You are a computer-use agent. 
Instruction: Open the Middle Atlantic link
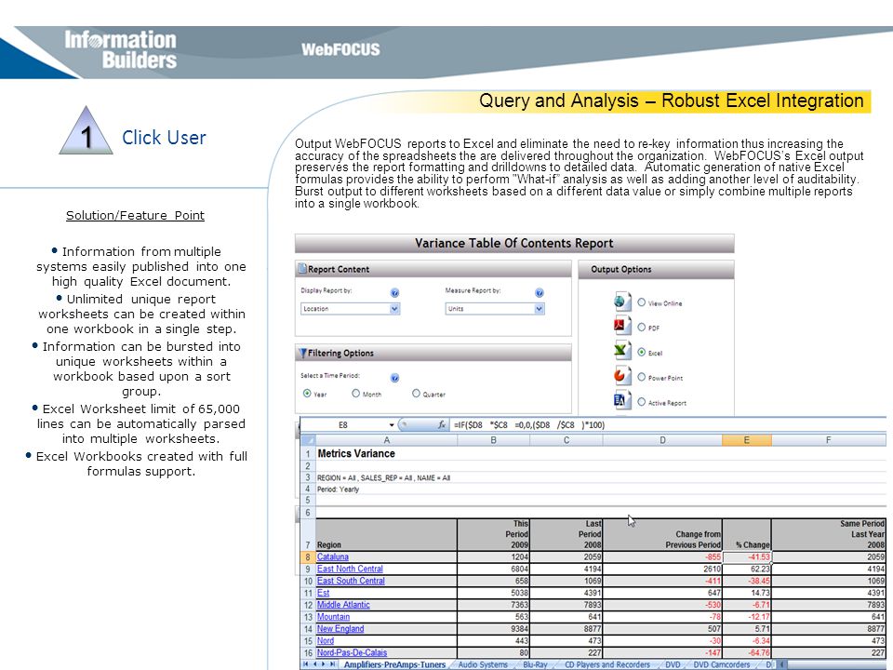pyautogui.click(x=343, y=605)
